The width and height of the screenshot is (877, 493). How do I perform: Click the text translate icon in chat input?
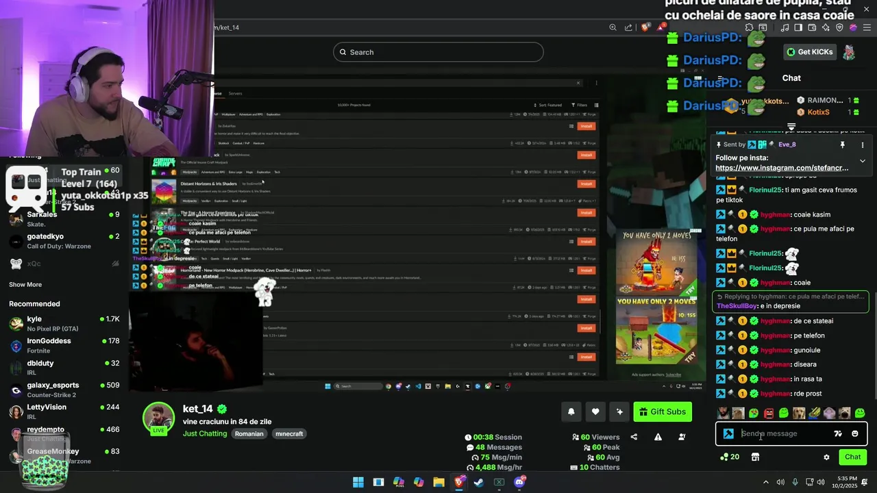tap(837, 433)
